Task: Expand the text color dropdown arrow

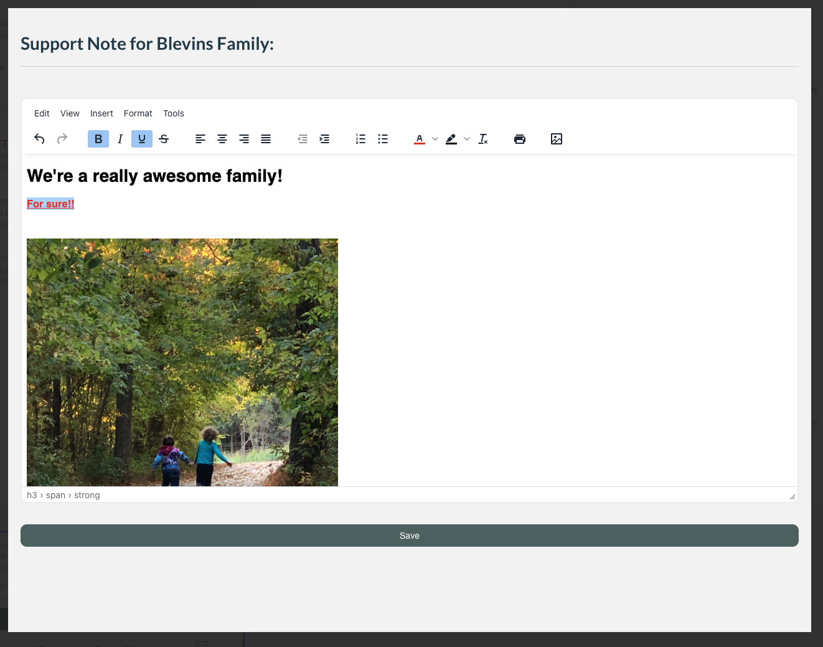Action: coord(435,139)
